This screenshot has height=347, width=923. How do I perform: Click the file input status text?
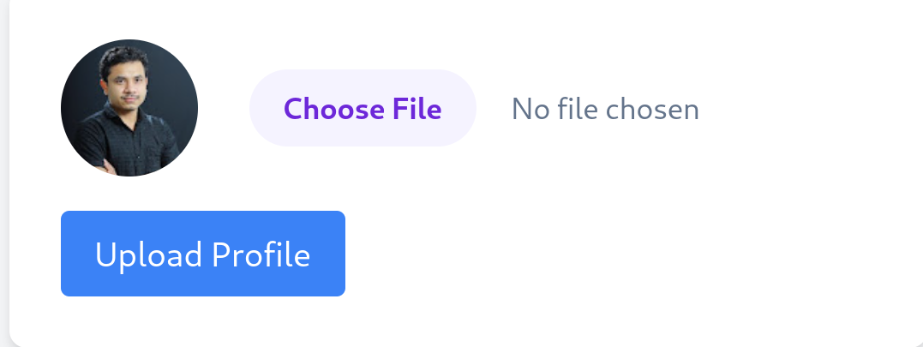click(605, 109)
